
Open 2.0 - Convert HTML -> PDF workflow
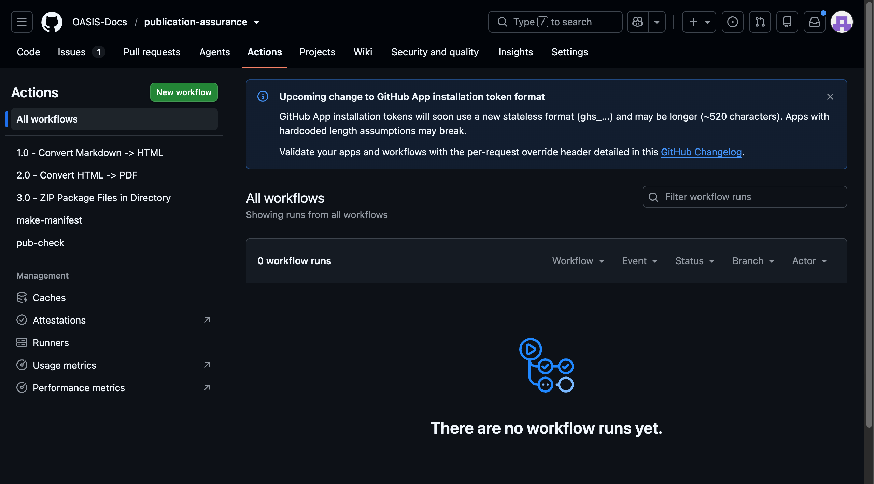click(x=114, y=175)
